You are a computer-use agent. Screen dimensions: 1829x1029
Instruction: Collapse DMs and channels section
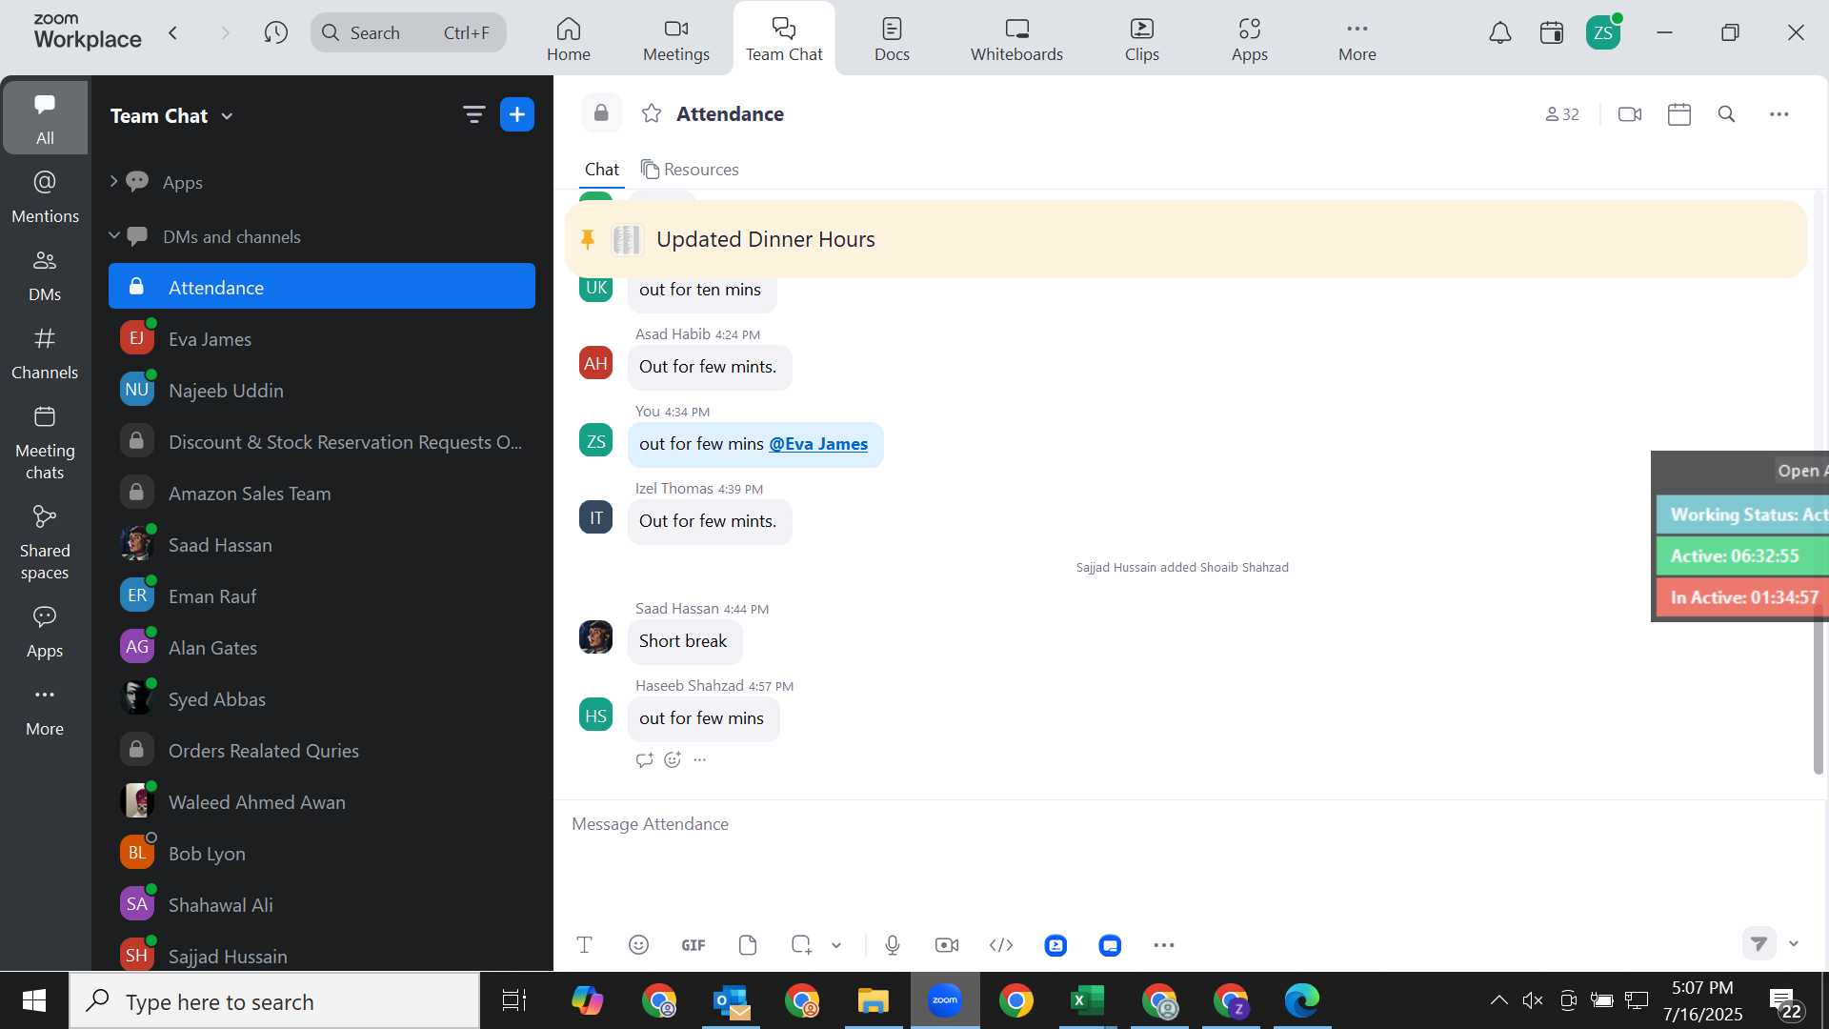[113, 235]
